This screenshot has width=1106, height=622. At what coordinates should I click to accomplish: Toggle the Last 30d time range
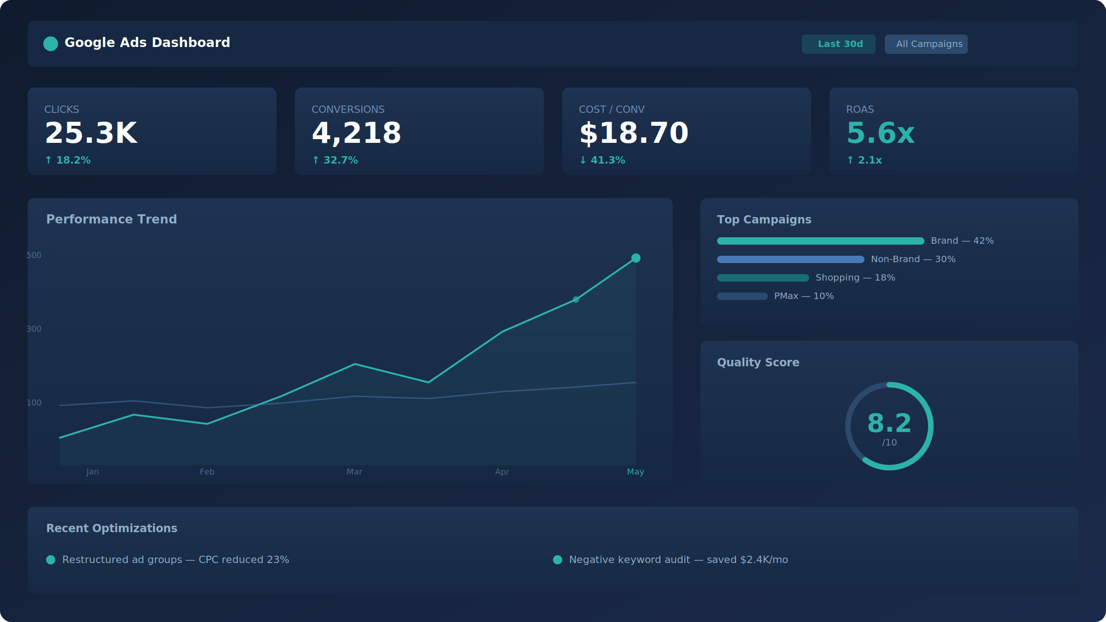[838, 44]
